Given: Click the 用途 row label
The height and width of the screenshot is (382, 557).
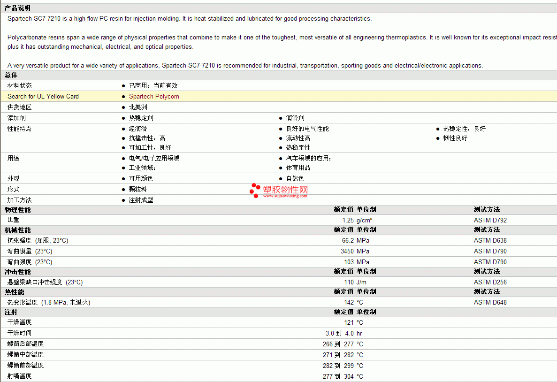Looking at the screenshot, I should coord(14,158).
